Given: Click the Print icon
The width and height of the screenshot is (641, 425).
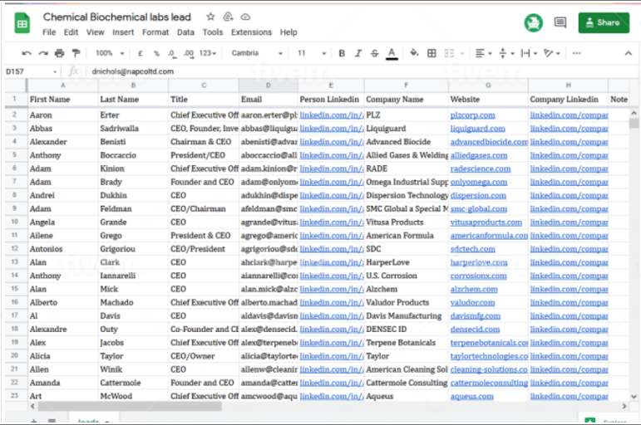Looking at the screenshot, I should point(60,53).
